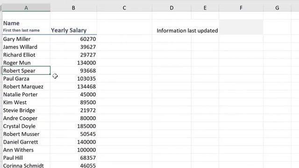Screen dimensions: 299x168
Task: Select the 'Gary Miller' cell
Action: click(x=26, y=39)
